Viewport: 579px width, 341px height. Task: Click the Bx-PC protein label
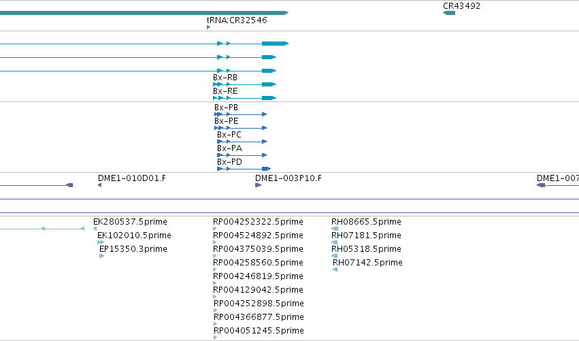tap(229, 135)
